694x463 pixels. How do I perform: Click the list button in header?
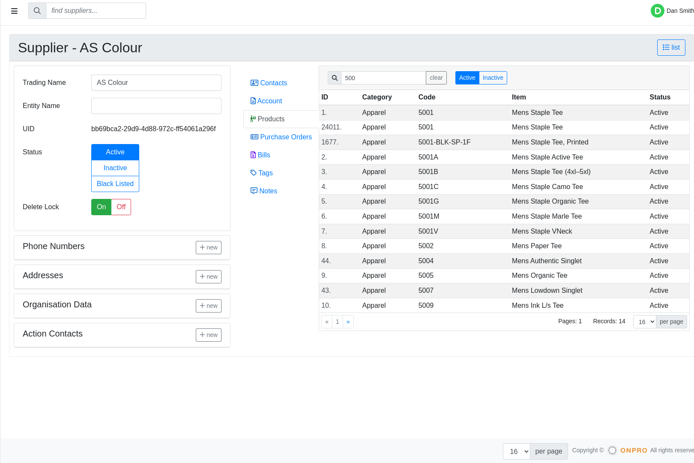[671, 48]
